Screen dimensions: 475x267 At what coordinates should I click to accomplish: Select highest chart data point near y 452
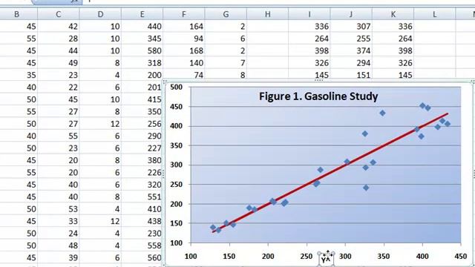tap(422, 105)
